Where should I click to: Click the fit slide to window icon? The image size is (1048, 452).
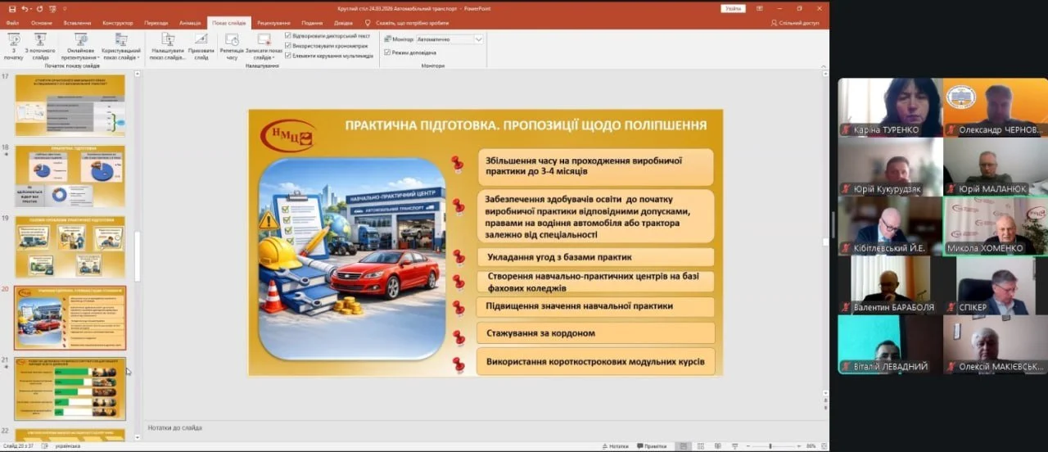(822, 446)
